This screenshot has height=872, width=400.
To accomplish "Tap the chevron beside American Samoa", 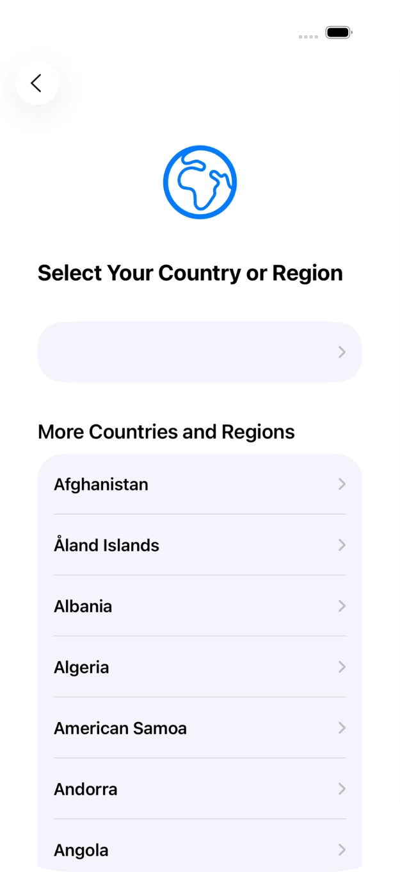I will 341,728.
